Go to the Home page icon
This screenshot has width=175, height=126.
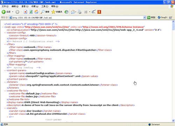[36, 12]
